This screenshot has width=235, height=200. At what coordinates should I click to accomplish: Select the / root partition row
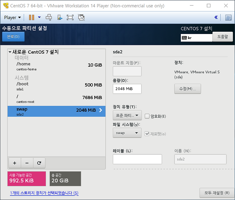point(56,99)
